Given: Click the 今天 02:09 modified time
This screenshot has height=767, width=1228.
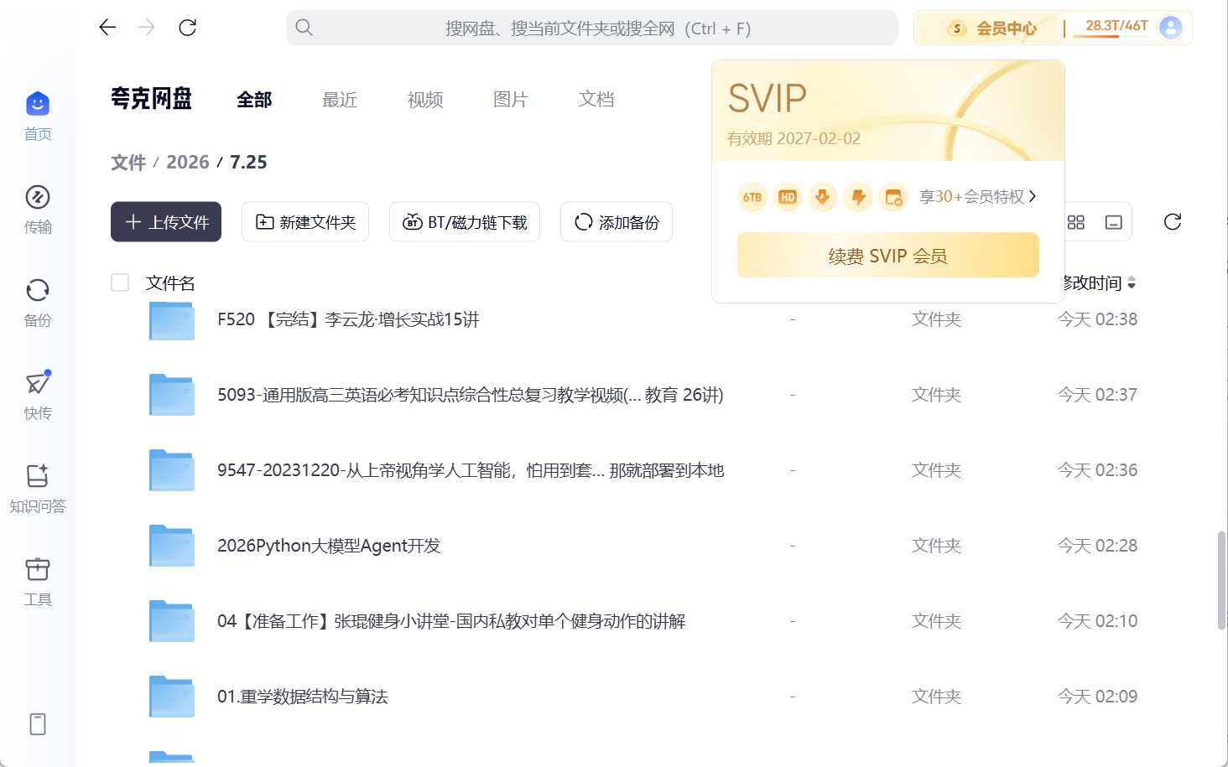Looking at the screenshot, I should [x=1097, y=697].
